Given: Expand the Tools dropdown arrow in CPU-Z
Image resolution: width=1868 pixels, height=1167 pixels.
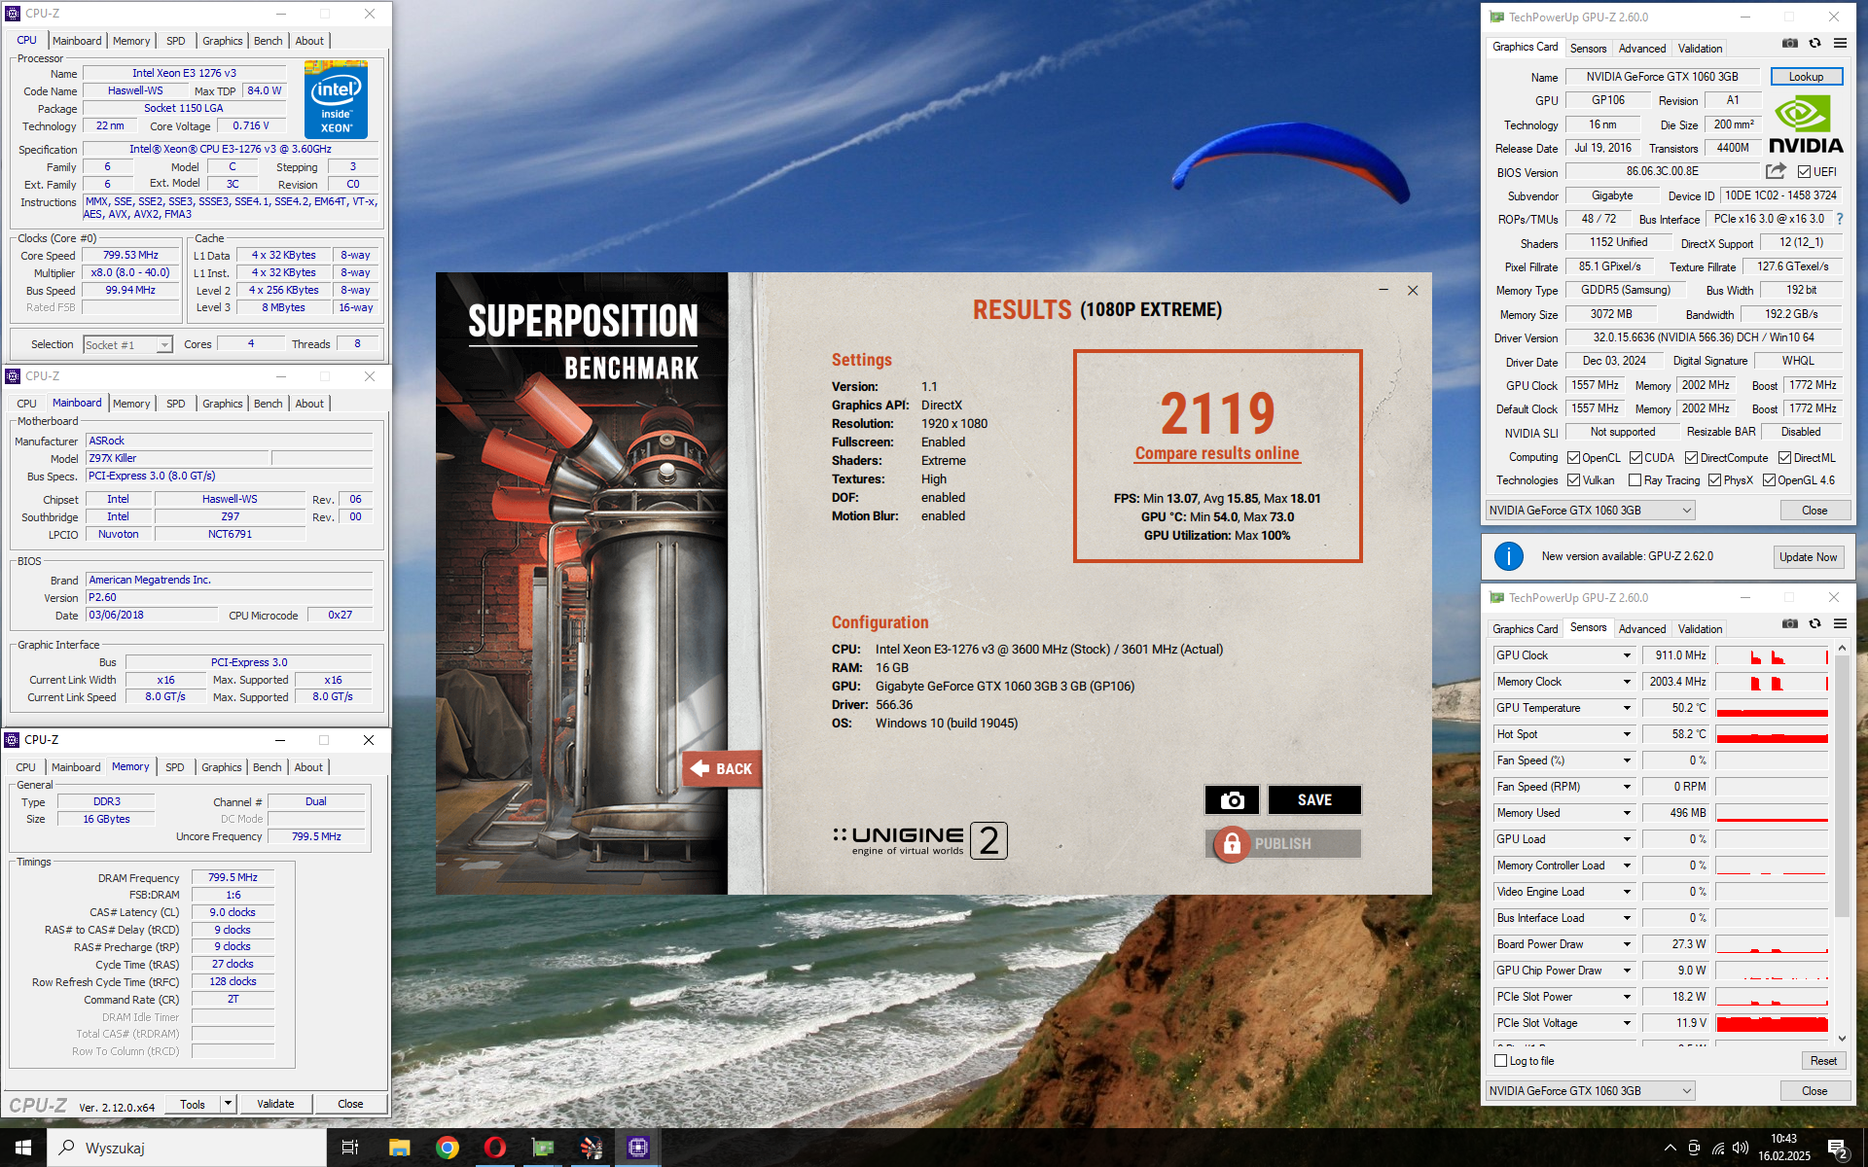Looking at the screenshot, I should click(x=228, y=1103).
